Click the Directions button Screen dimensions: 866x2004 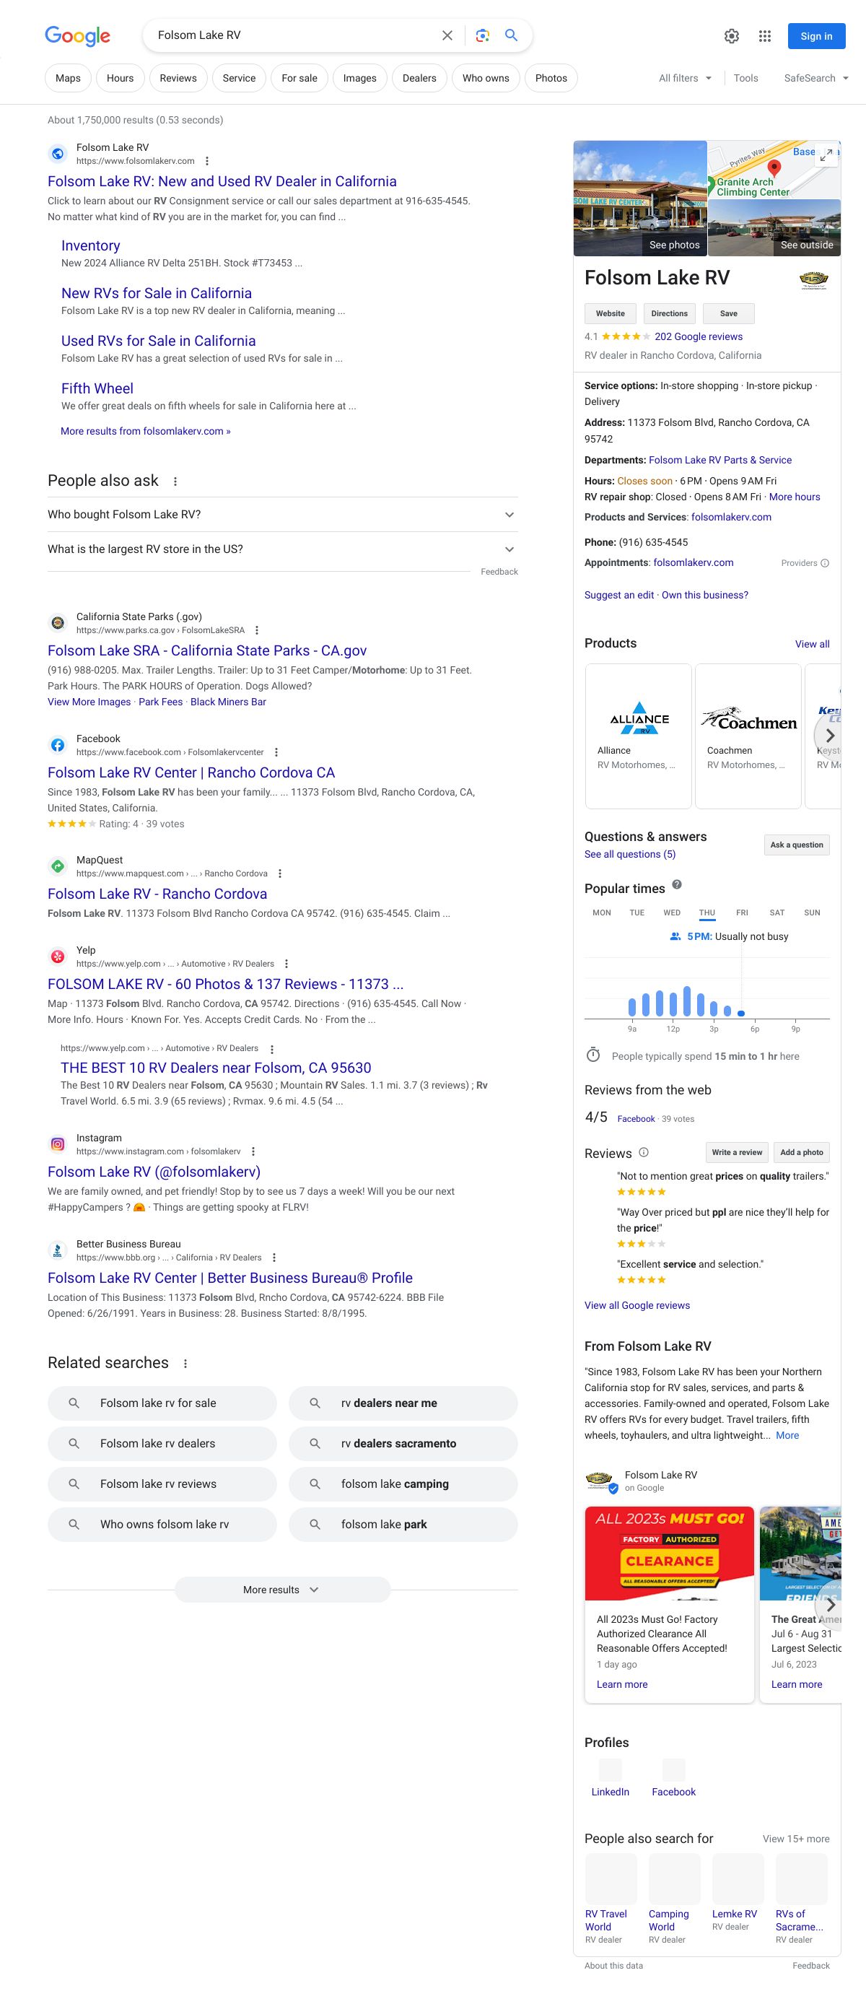click(x=668, y=313)
